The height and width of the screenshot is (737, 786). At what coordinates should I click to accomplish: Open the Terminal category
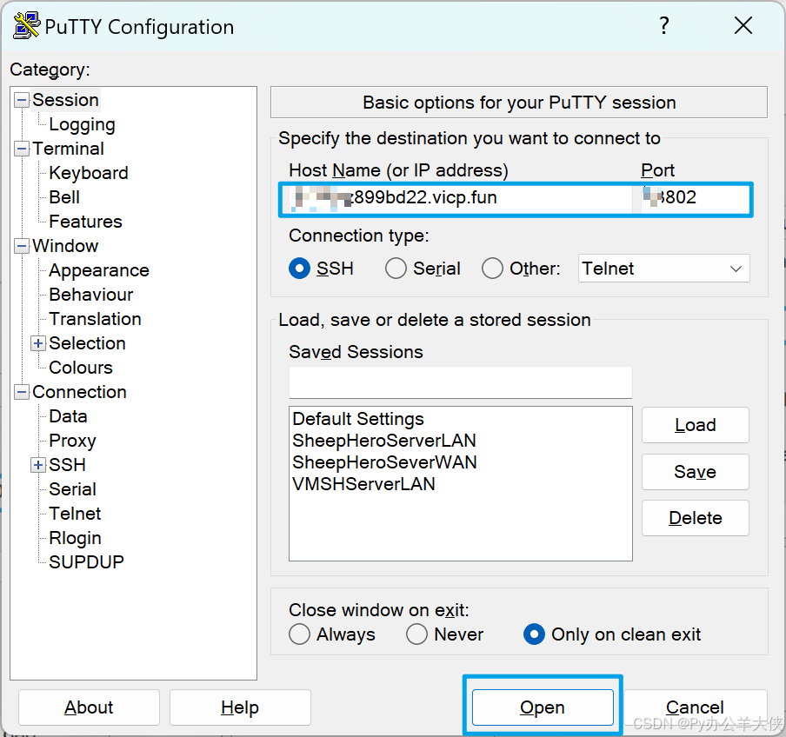point(68,149)
